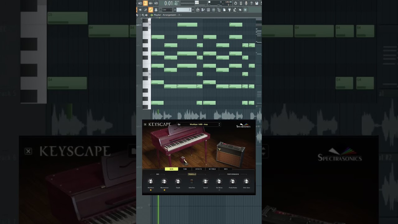Switch to the EFFECTS tab
The height and width of the screenshot is (224, 398).
point(199,169)
